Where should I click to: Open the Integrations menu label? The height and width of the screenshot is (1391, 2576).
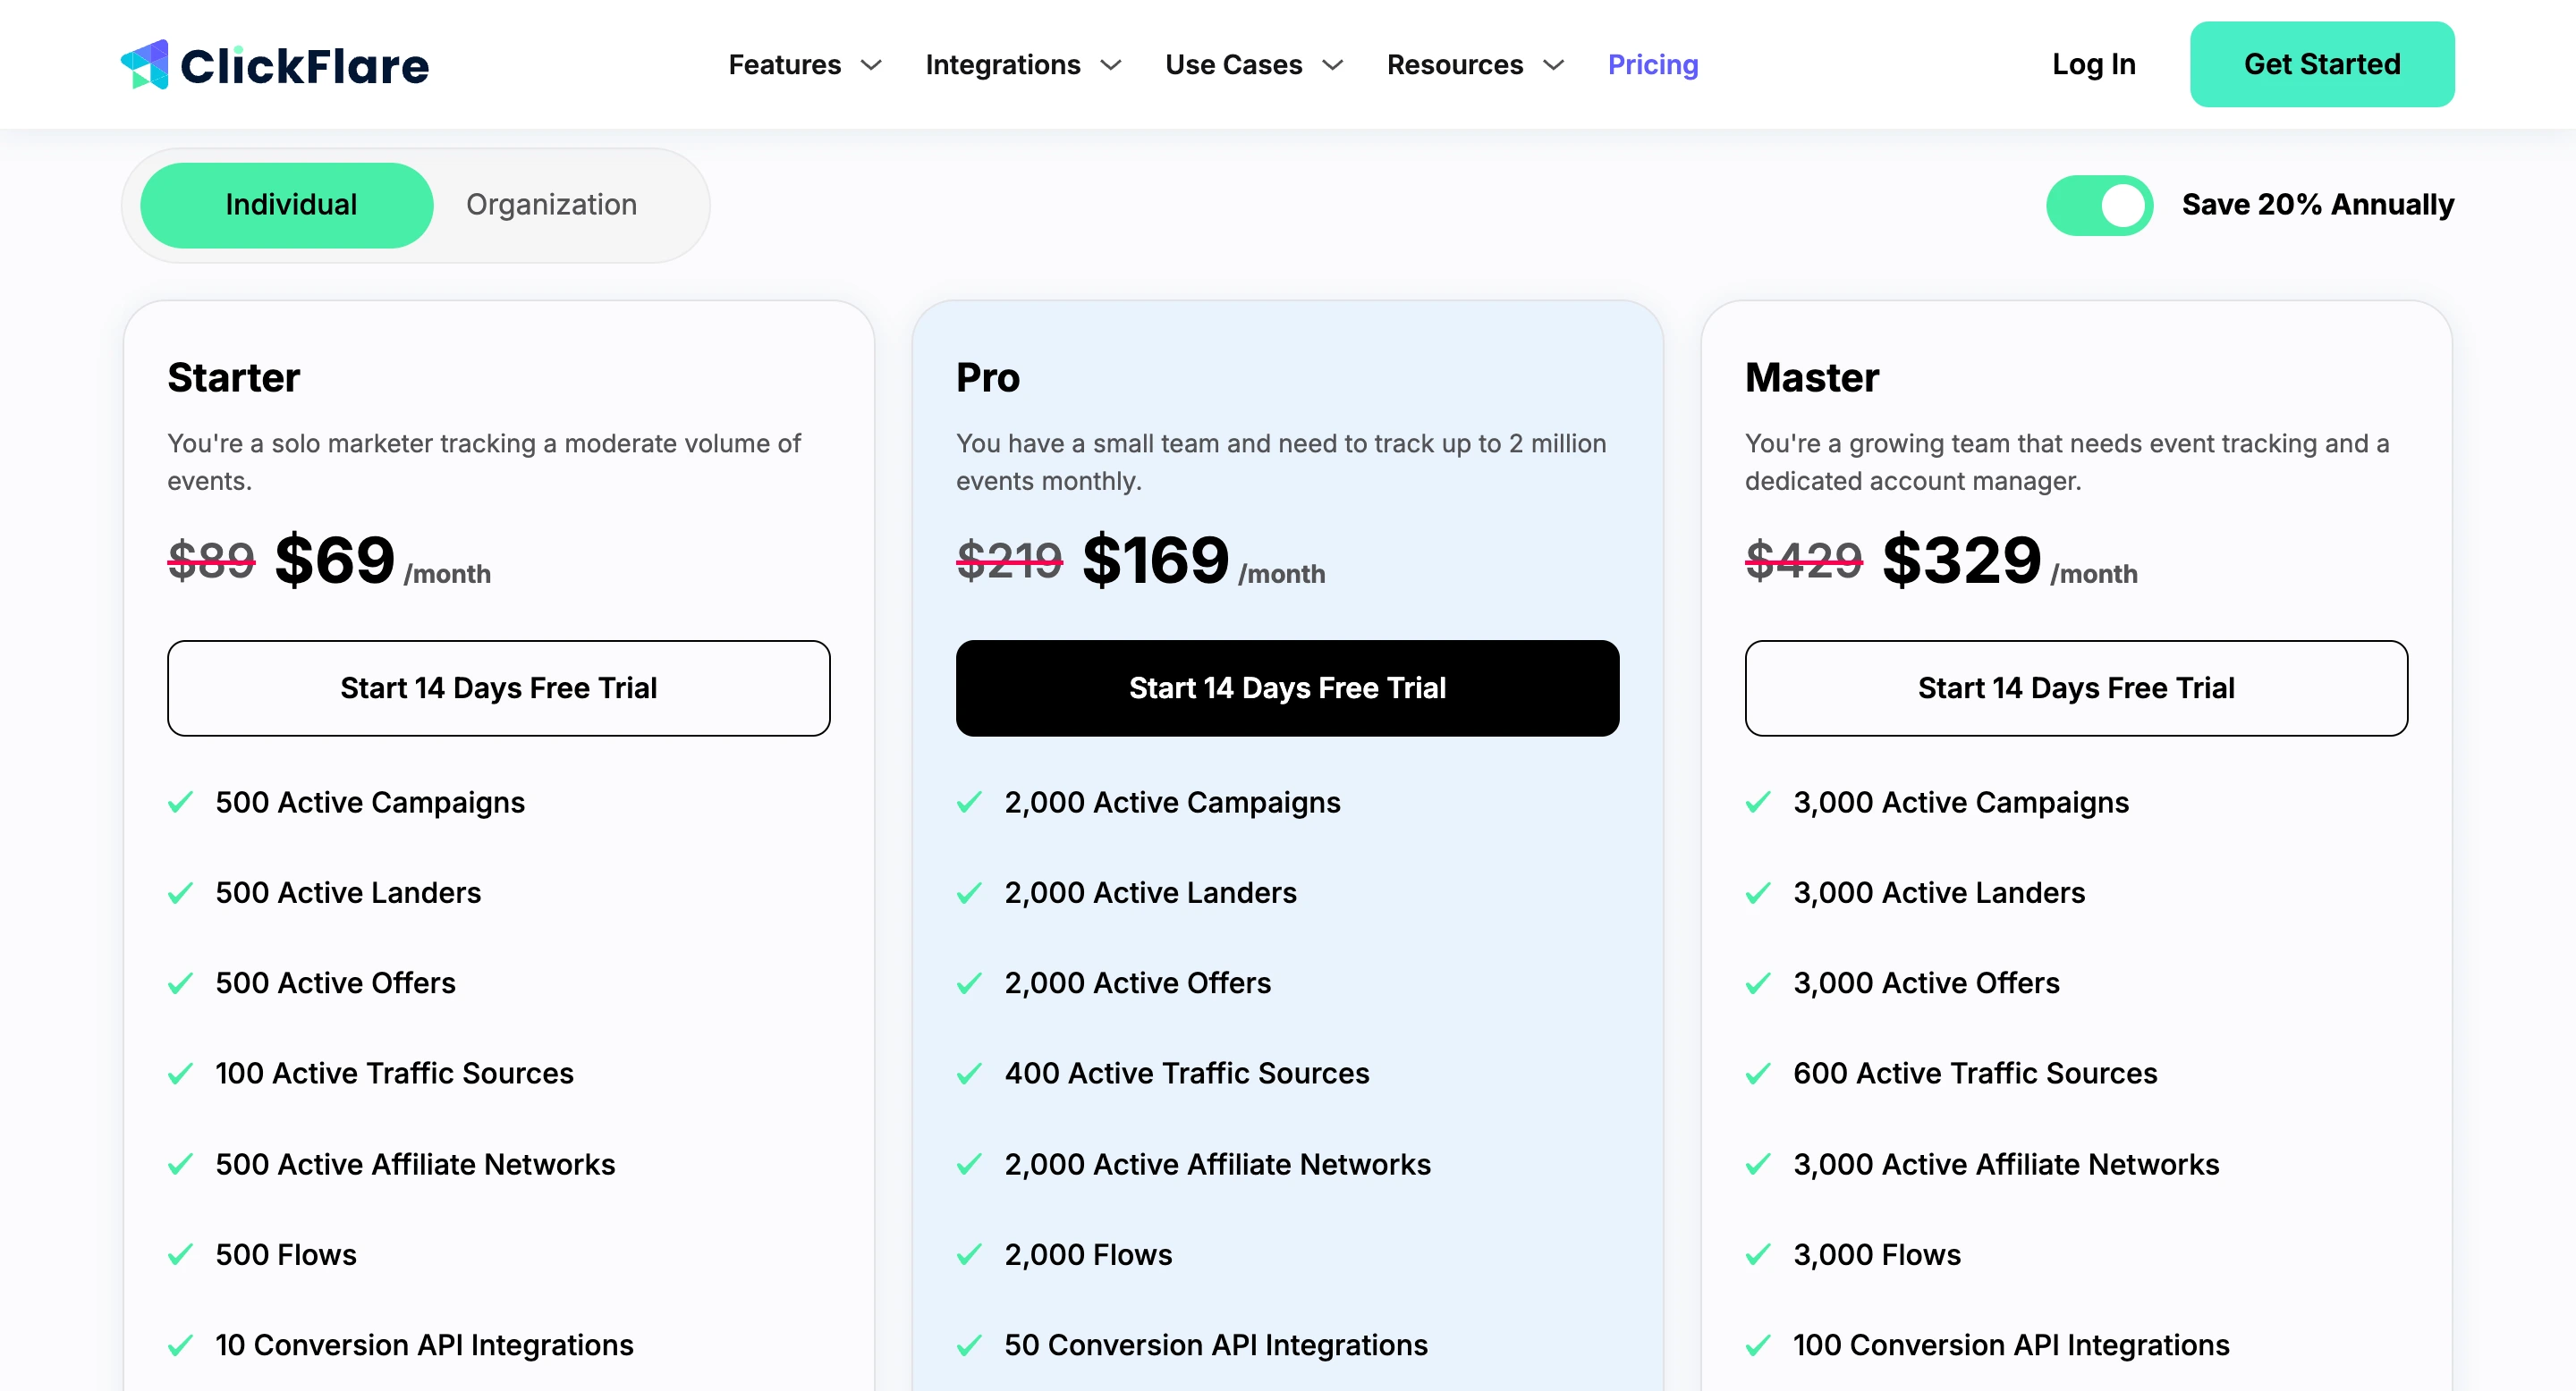tap(1003, 65)
